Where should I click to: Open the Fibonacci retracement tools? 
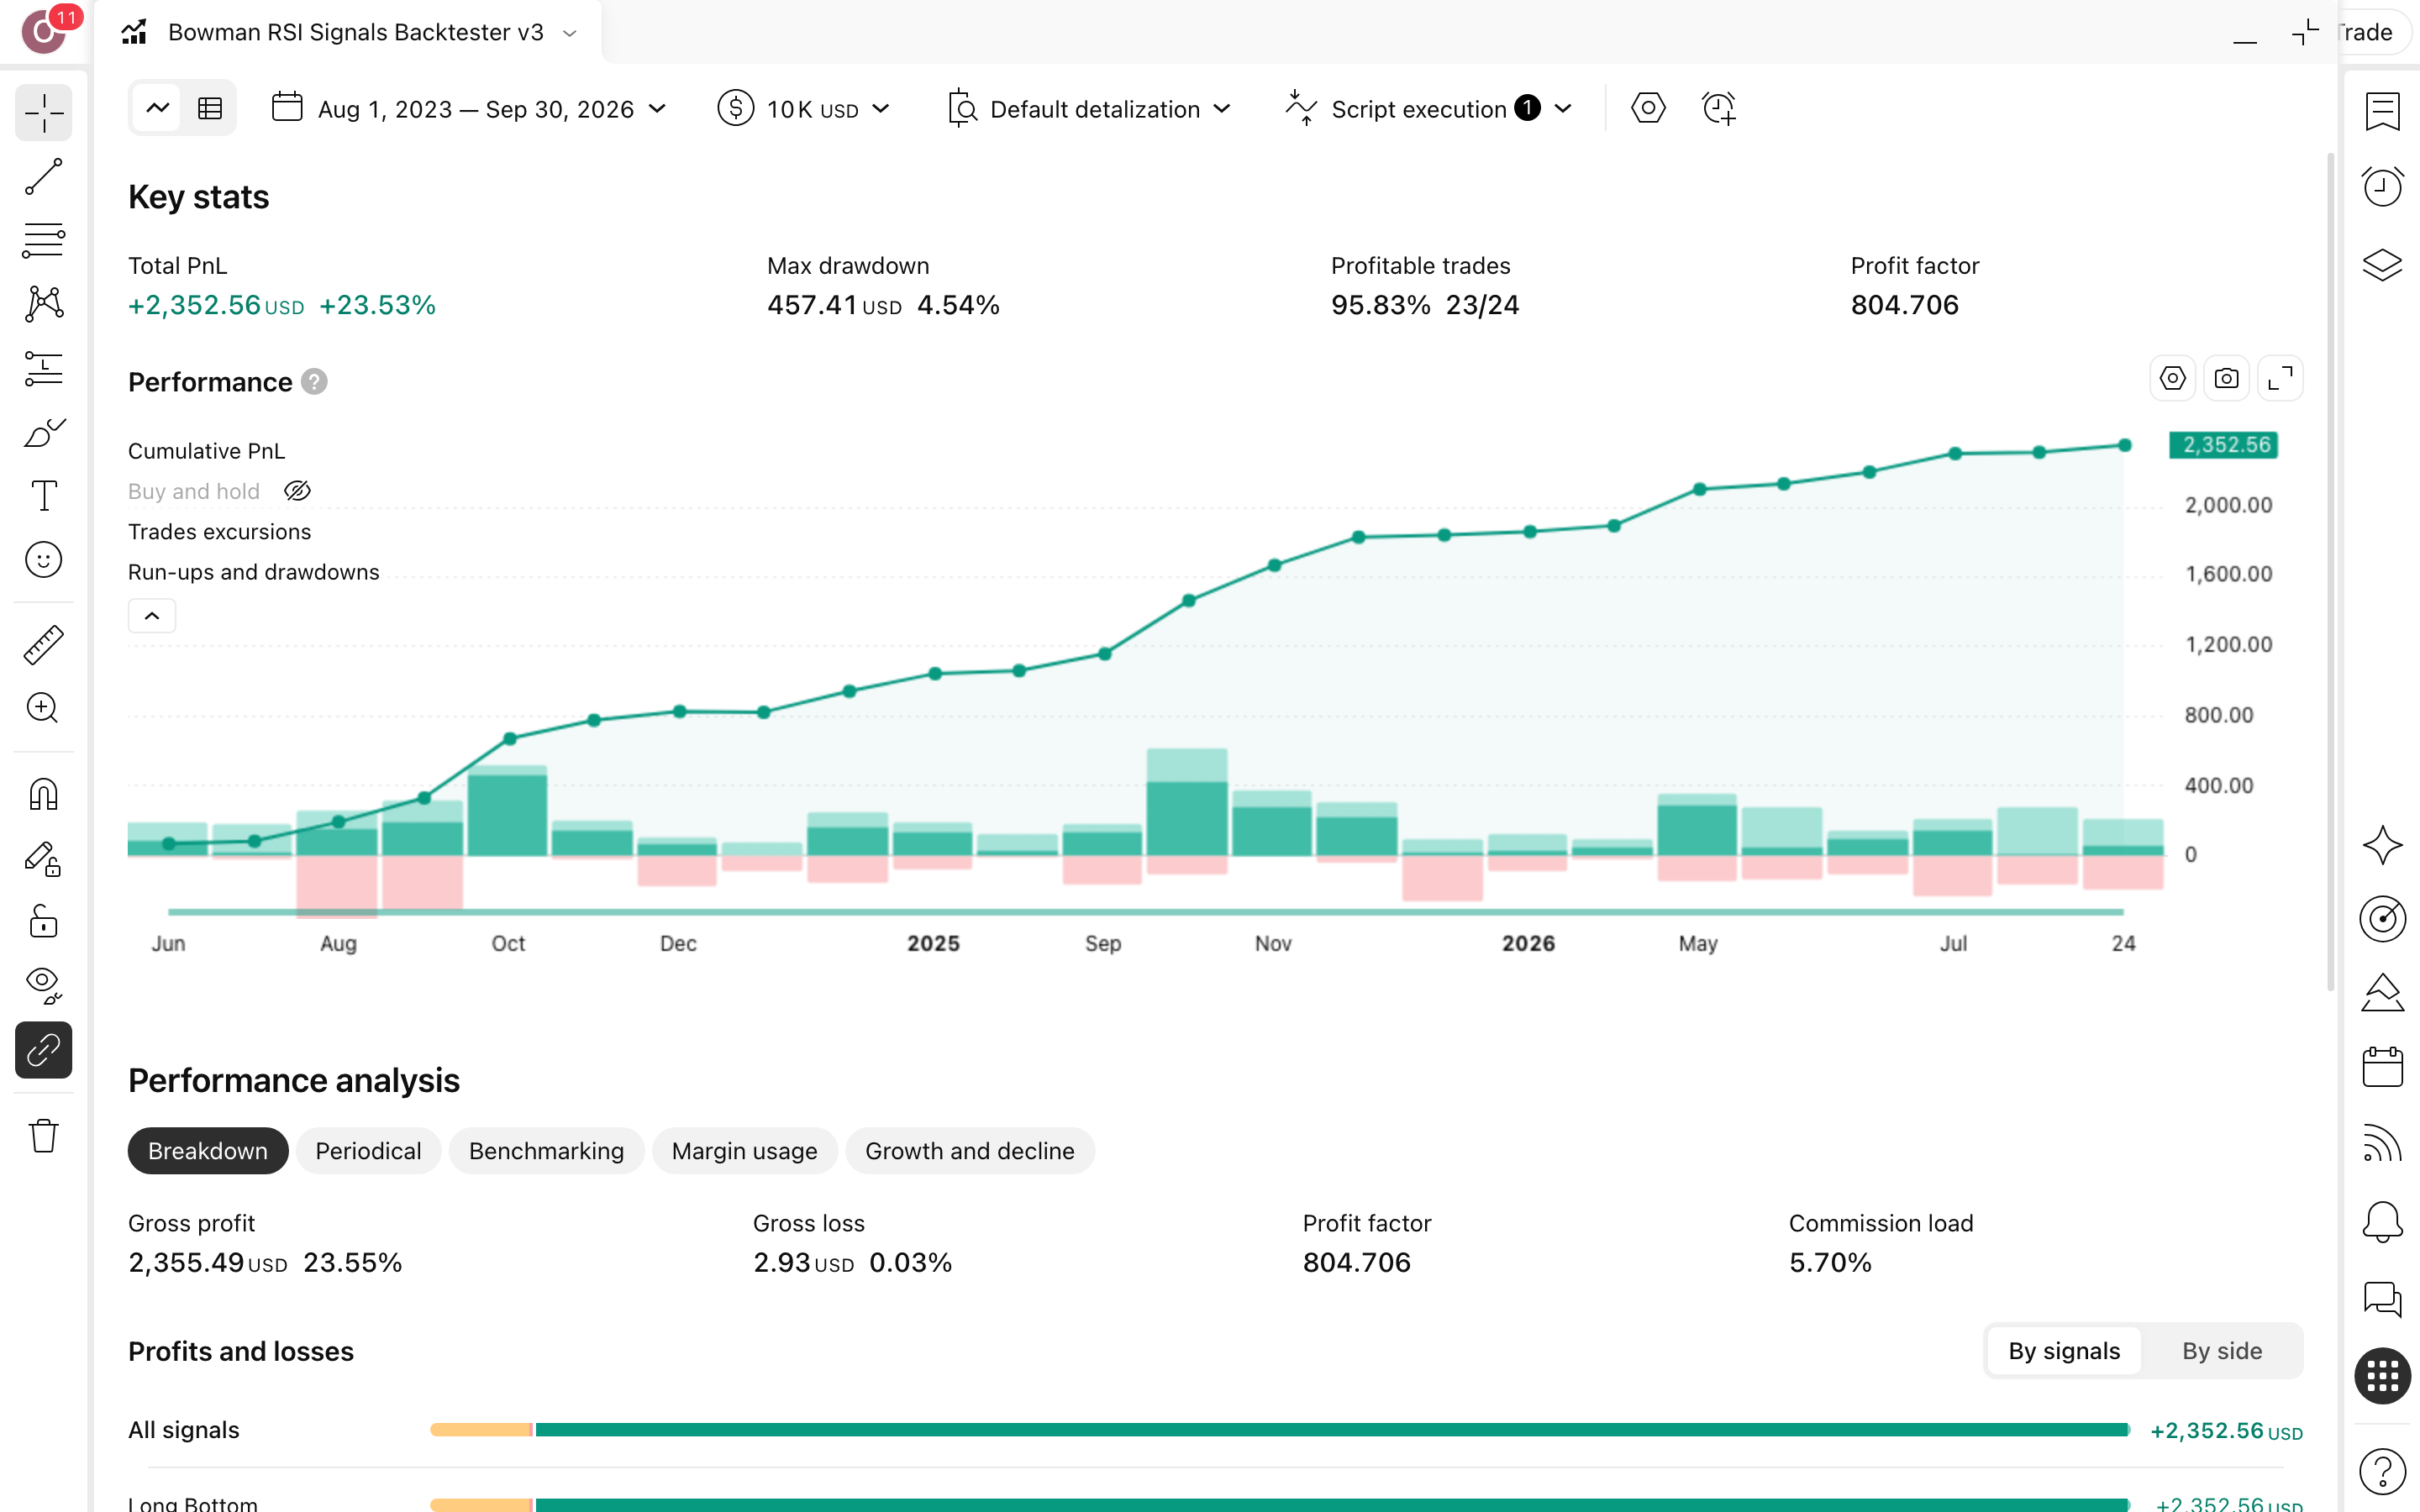[x=44, y=241]
